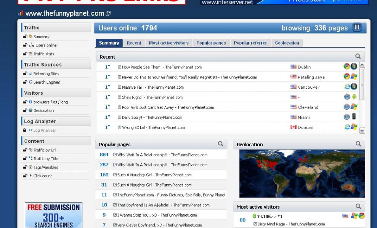Click the magnifier icon in Popular pages panel
The image size is (377, 228).
(220, 144)
